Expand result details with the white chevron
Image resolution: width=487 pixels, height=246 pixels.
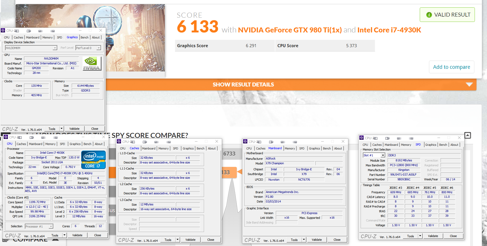tap(469, 85)
